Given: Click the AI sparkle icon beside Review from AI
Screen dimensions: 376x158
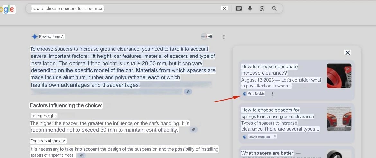Looking at the screenshot, I should 34,37.
